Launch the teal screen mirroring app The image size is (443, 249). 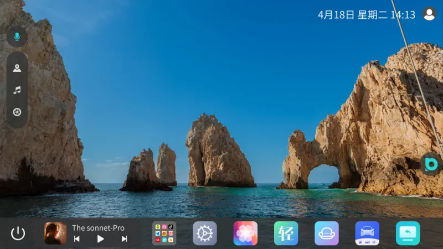point(408,233)
